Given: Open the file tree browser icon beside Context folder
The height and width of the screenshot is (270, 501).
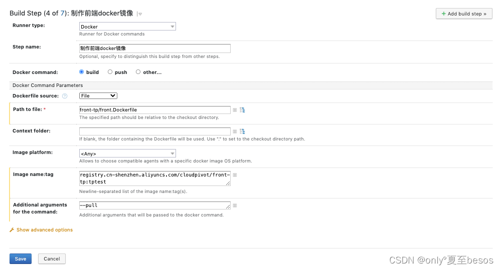Looking at the screenshot, I should tap(243, 131).
